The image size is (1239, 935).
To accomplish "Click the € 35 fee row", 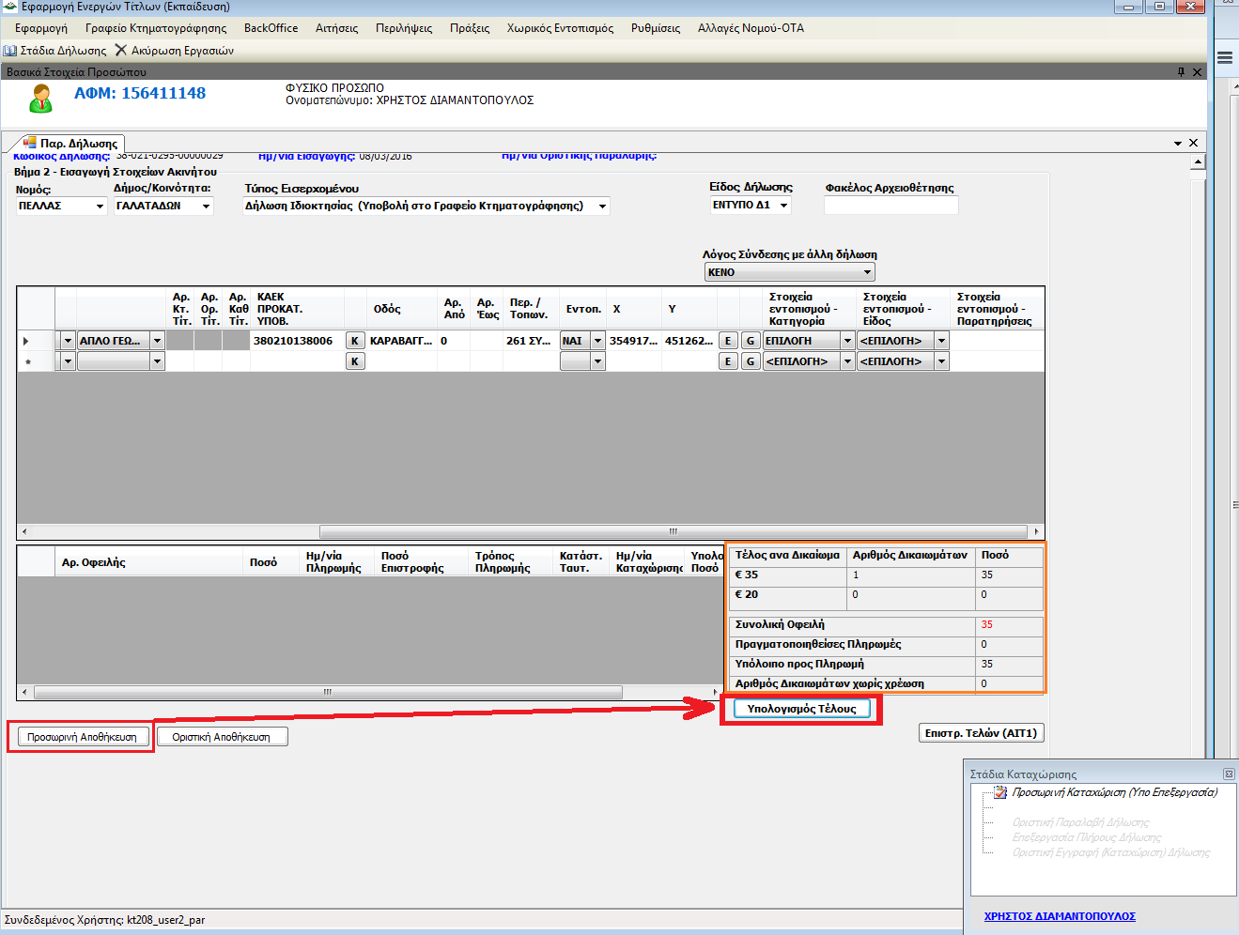I will pos(886,575).
